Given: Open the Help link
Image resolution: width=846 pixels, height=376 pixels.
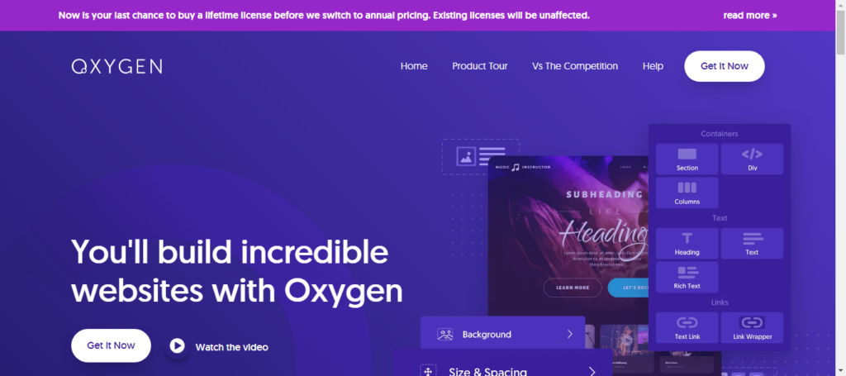Looking at the screenshot, I should click(653, 66).
